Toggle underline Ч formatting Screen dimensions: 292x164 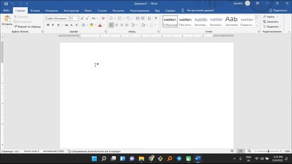58,25
